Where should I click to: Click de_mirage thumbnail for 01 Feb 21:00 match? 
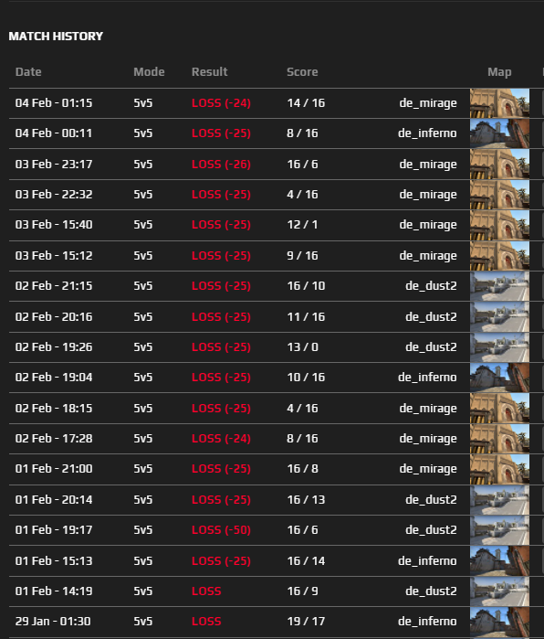tap(499, 469)
